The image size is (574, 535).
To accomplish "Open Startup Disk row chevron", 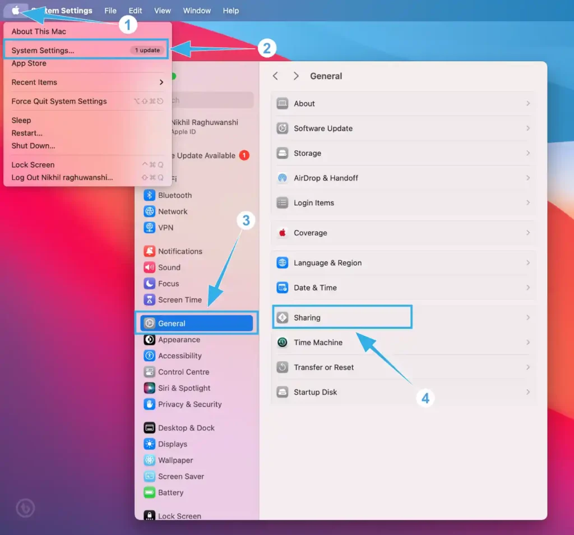I will [x=528, y=392].
